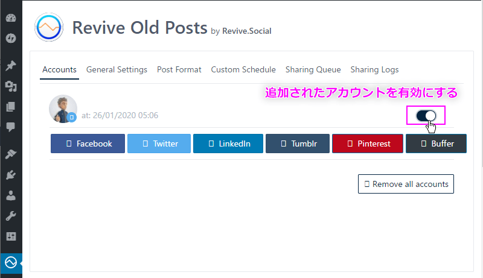
Task: Add a Twitter account
Action: (x=159, y=144)
